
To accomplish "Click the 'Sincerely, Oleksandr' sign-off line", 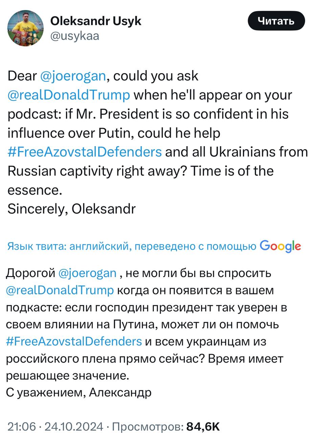I will [71, 209].
